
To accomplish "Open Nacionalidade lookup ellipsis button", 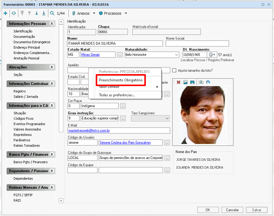I will [167, 94].
